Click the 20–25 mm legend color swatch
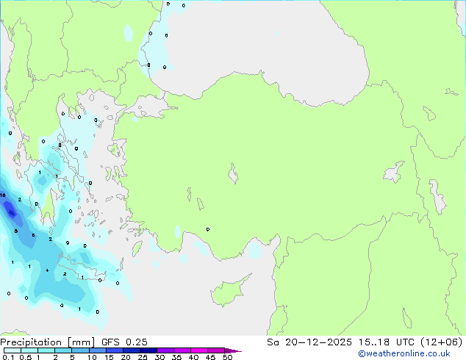Image resolution: width=466 pixels, height=360 pixels. (x=132, y=350)
